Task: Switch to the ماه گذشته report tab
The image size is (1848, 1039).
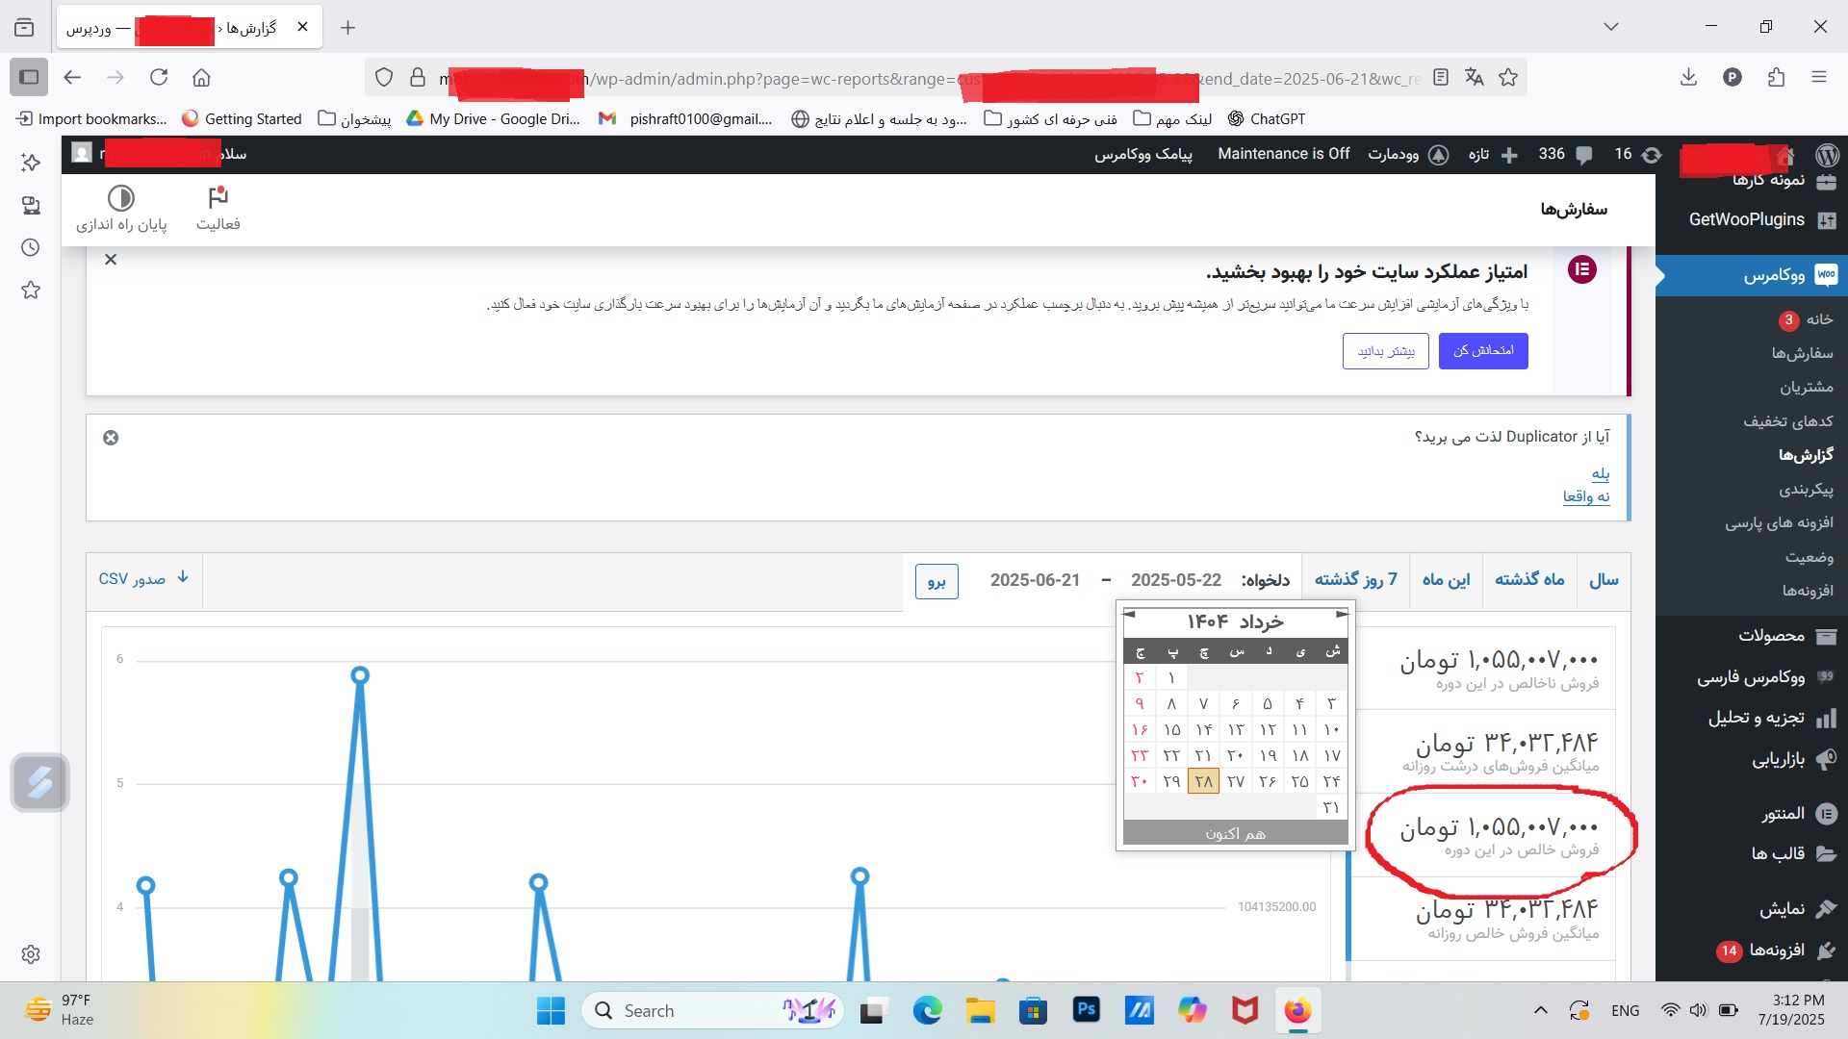Action: 1529,579
